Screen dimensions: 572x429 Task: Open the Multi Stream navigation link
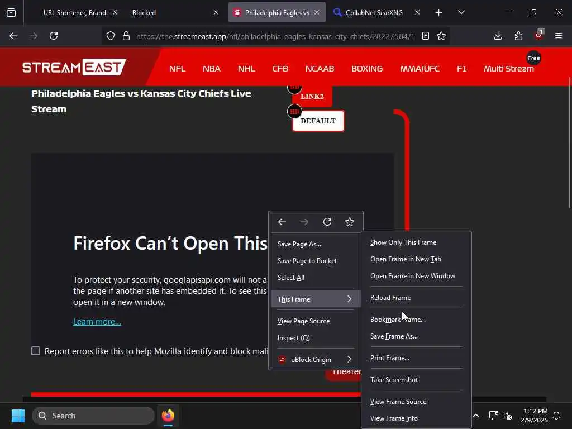click(508, 69)
